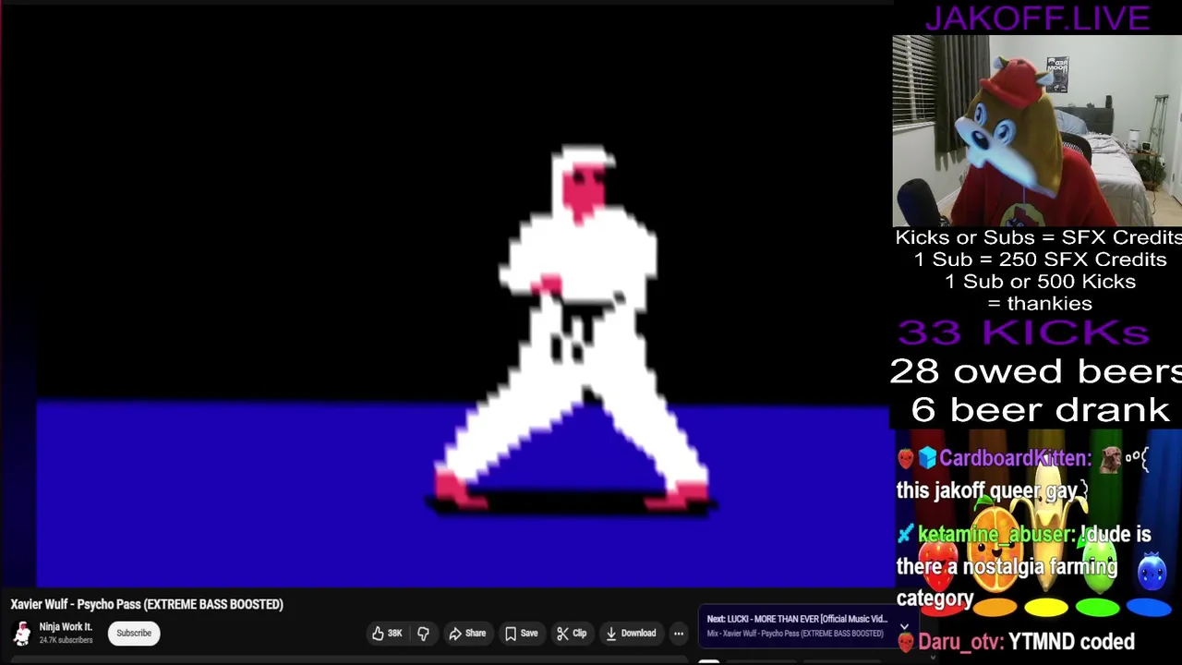Click video title Xavier Wulf - Psycho Pass
1182x665 pixels.
click(x=147, y=604)
